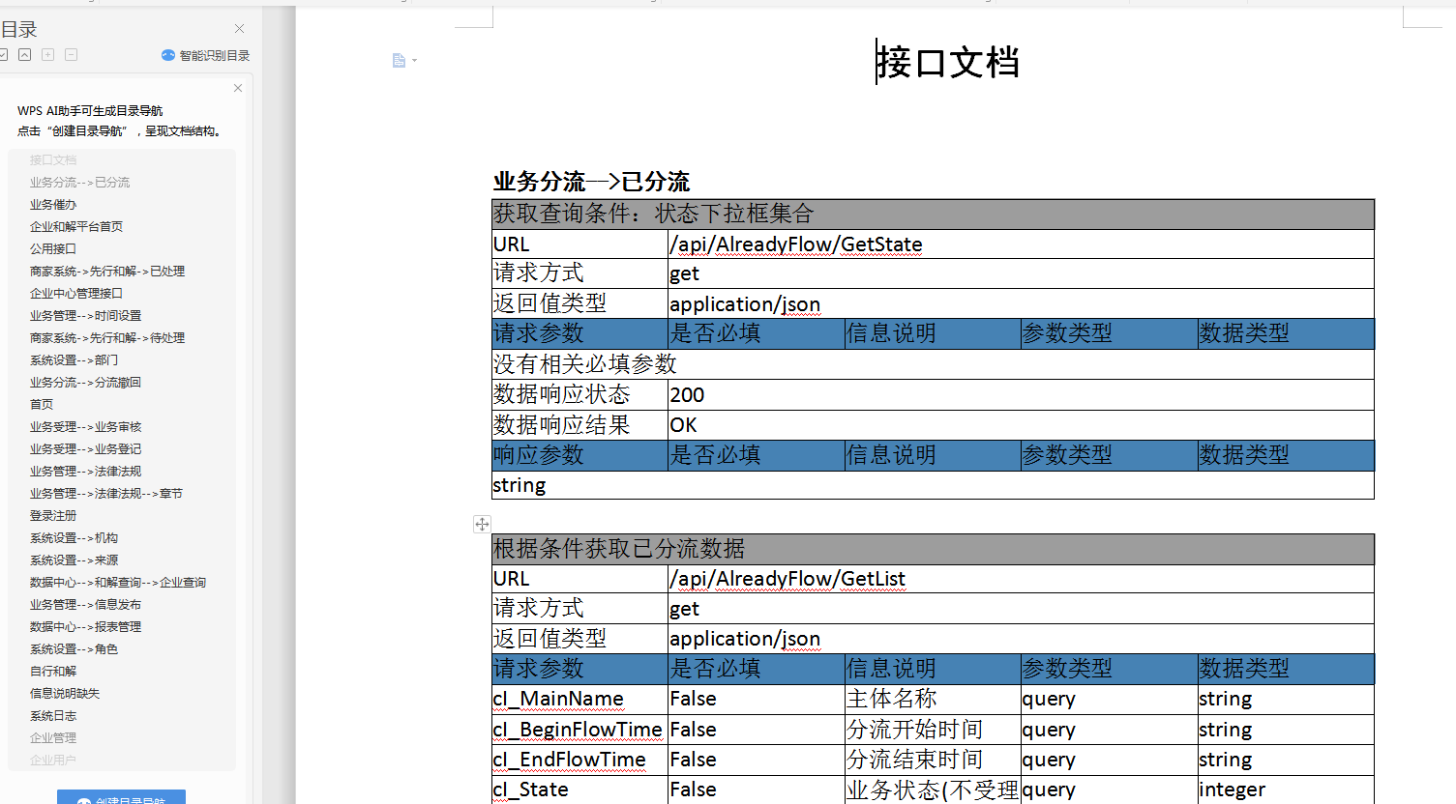
Task: Click the 创建目录导航 button at the bottom
Action: point(121,799)
